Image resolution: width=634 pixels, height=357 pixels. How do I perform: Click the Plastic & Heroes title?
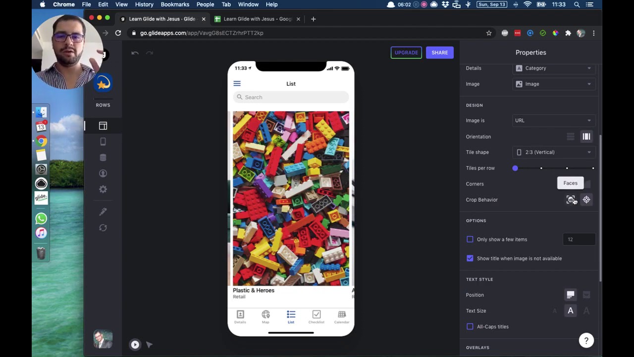[254, 291]
